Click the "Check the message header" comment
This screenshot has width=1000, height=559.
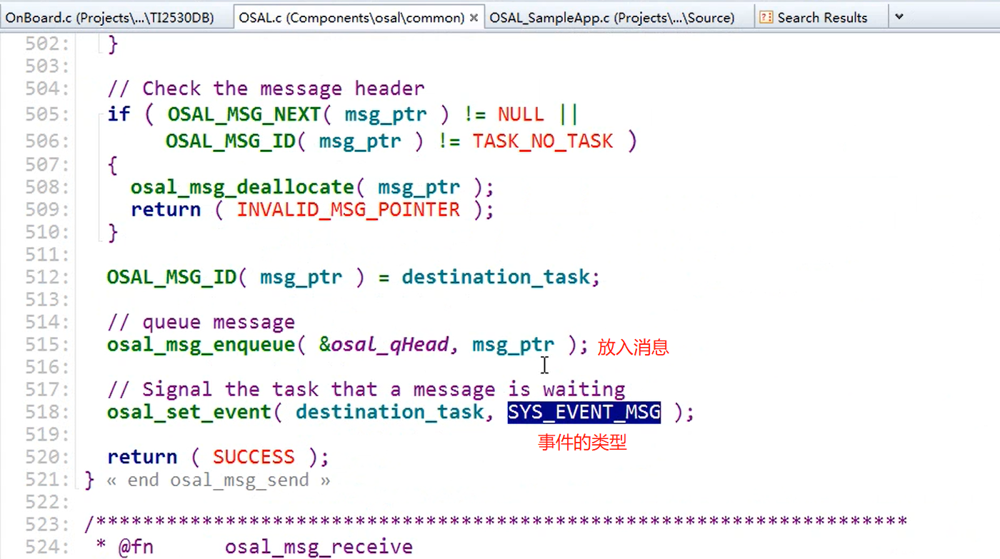pos(266,89)
